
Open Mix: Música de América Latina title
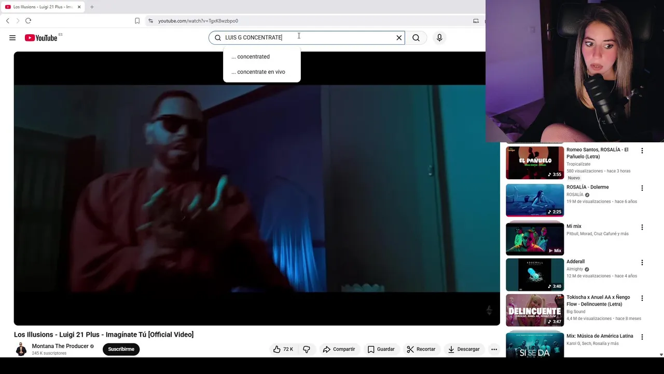coord(600,336)
